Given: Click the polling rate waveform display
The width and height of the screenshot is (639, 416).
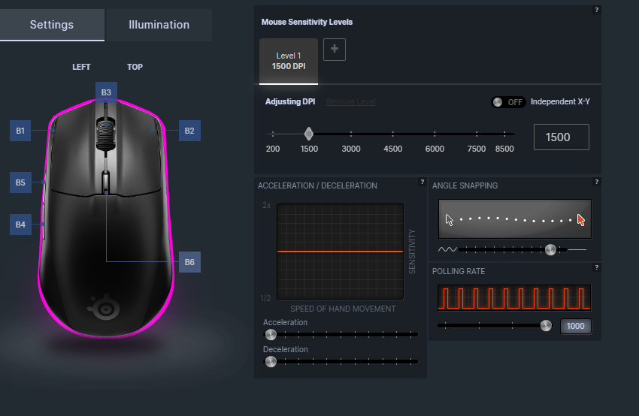Looking at the screenshot, I should [514, 298].
